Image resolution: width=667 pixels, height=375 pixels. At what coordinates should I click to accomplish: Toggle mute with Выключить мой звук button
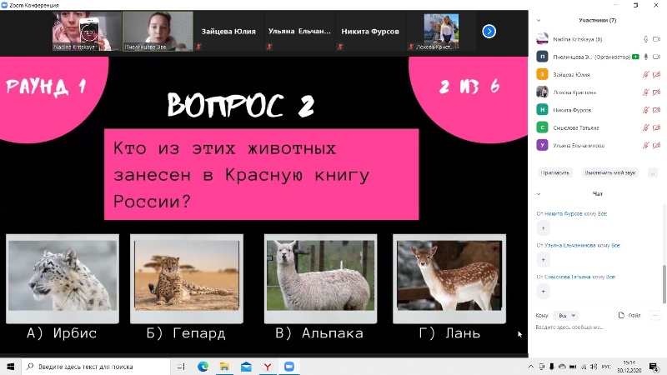[x=610, y=172]
